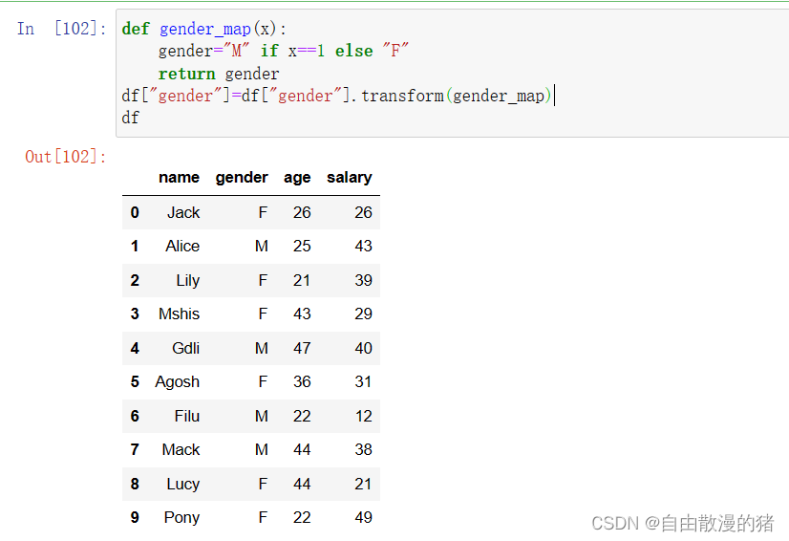Click the In [102] cell prompt
Image resolution: width=789 pixels, height=541 pixels.
61,29
